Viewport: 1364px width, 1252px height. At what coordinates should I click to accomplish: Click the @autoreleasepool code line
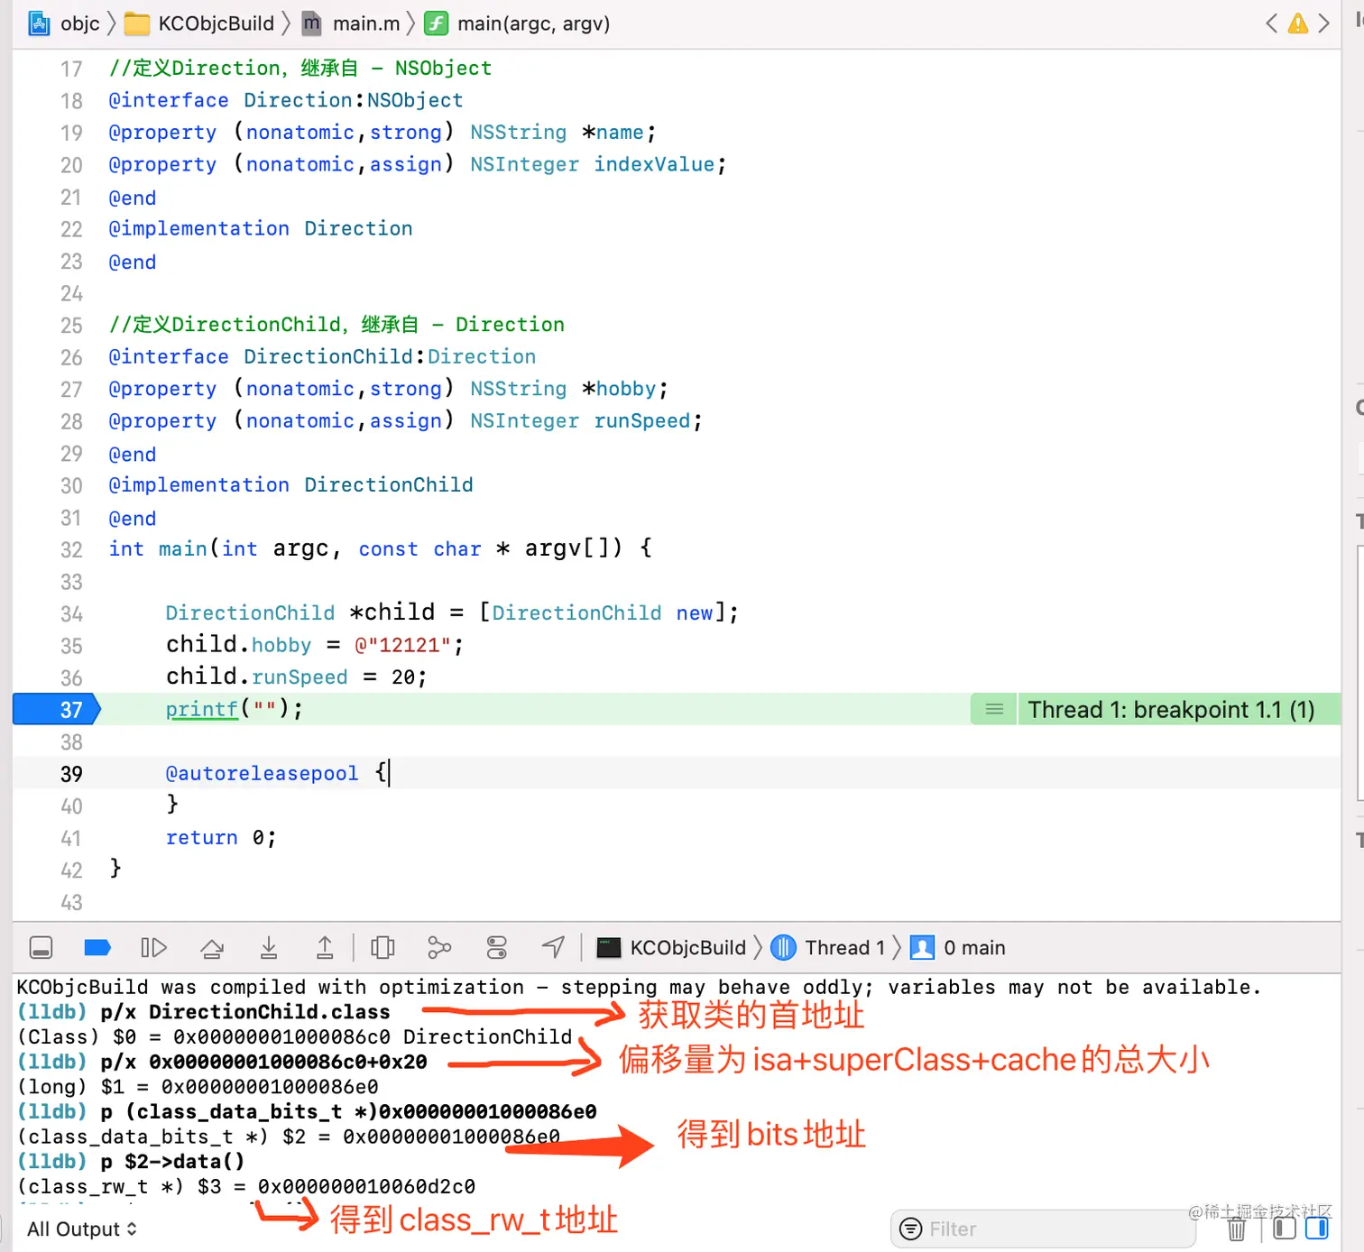pyautogui.click(x=277, y=773)
